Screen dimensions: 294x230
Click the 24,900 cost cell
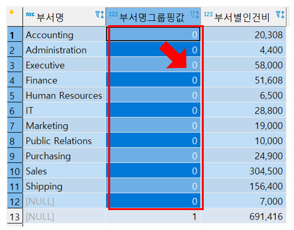(244, 155)
